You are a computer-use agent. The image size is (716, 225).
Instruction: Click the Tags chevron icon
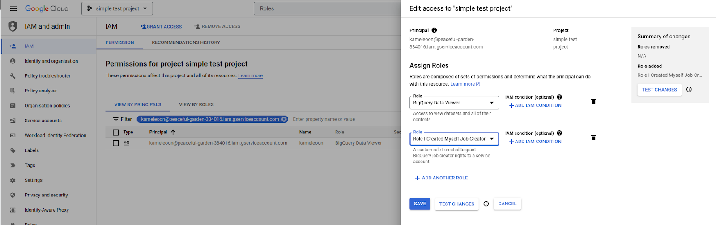click(13, 165)
